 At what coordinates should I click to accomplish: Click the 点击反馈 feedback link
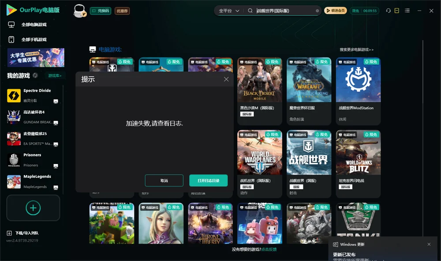269,249
